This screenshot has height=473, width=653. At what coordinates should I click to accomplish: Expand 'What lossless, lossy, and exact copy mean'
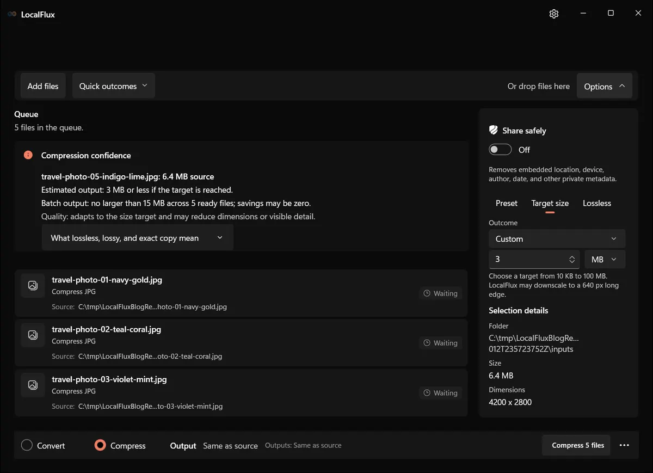(x=137, y=238)
